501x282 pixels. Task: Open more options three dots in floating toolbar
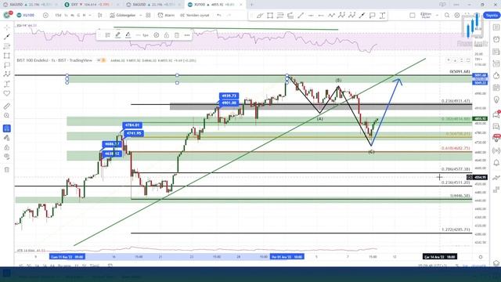pyautogui.click(x=187, y=35)
